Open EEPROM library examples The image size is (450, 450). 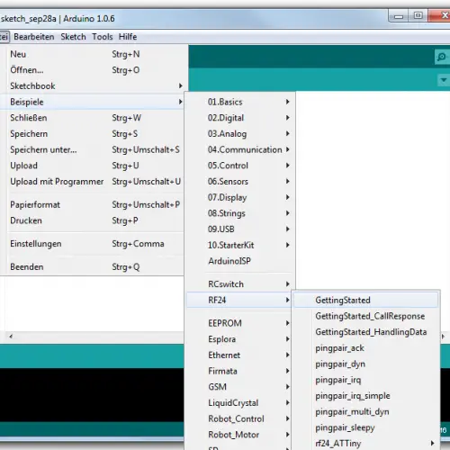(x=239, y=323)
